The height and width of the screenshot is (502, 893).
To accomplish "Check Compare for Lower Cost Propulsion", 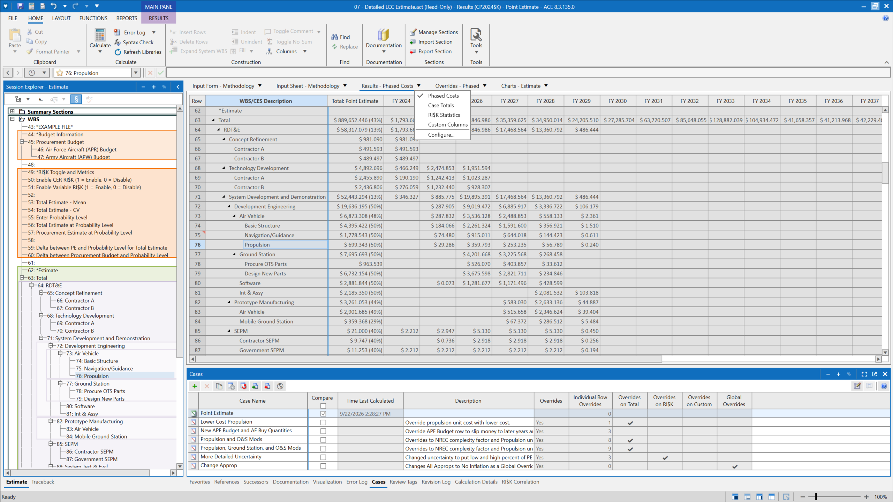I will click(323, 423).
